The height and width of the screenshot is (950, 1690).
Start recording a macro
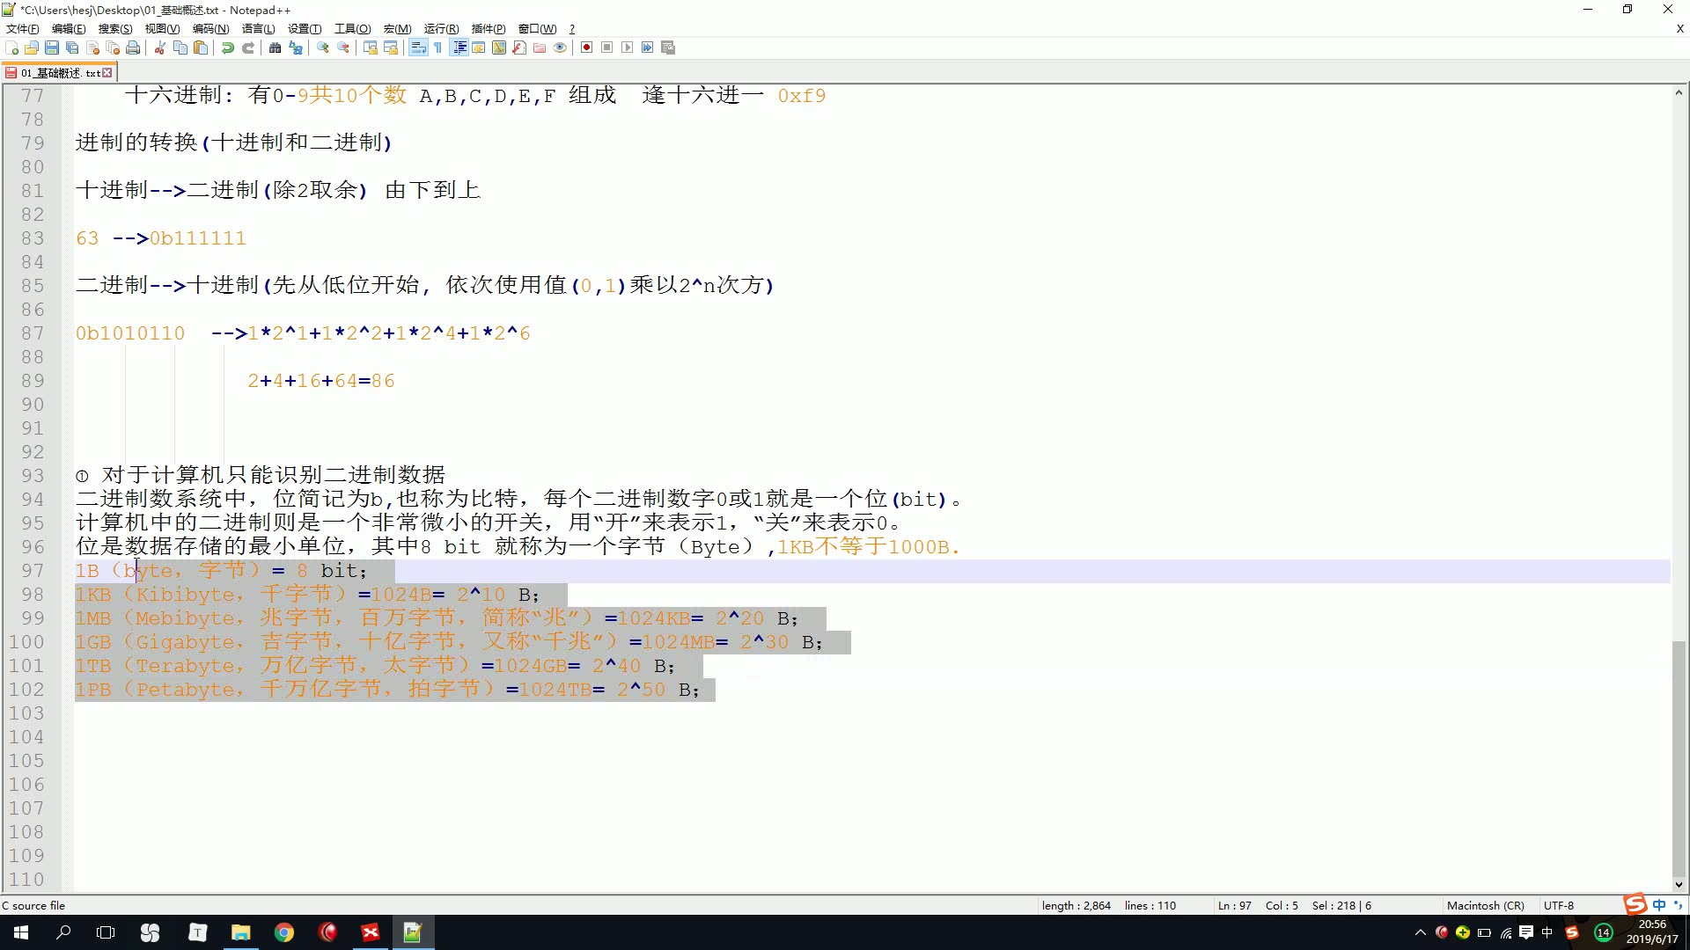[588, 47]
